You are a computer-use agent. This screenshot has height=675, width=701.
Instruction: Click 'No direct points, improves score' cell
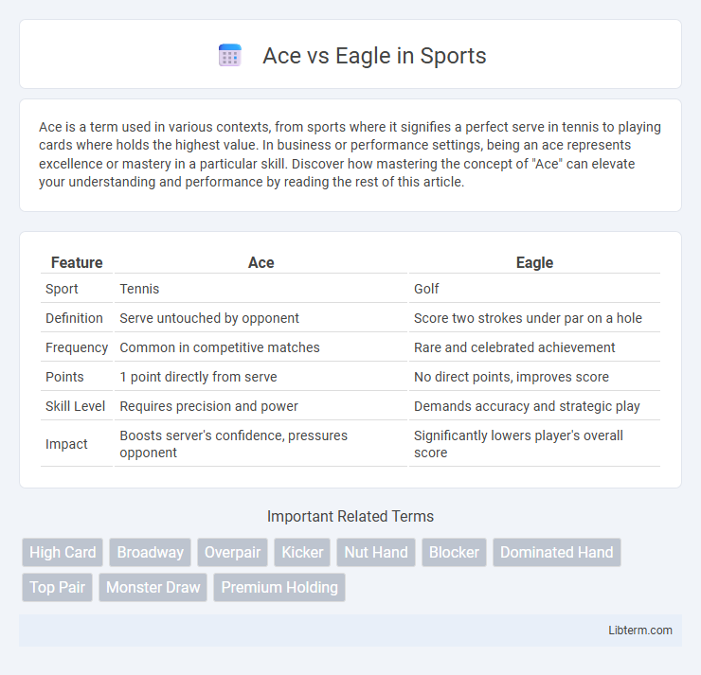pos(534,377)
